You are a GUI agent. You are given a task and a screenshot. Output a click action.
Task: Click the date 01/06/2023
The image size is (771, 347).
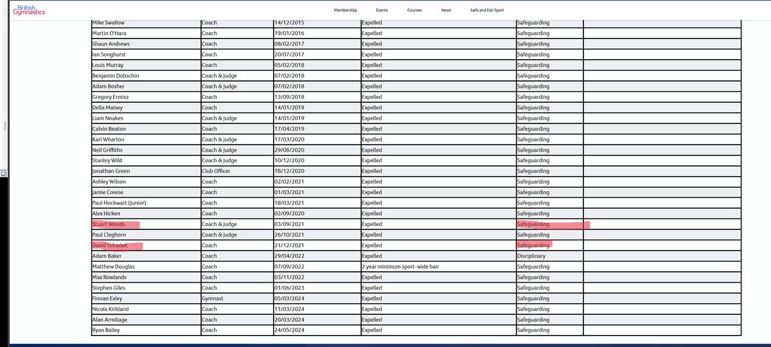(289, 288)
